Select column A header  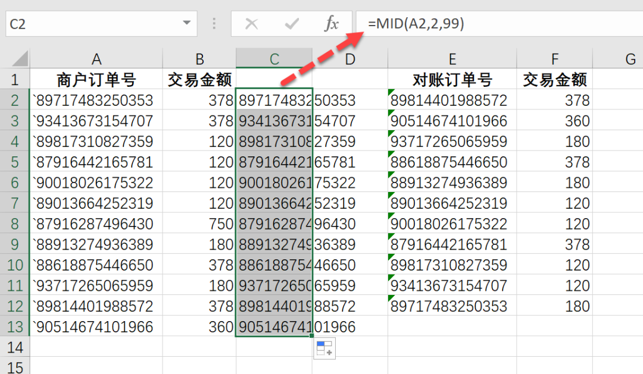96,59
